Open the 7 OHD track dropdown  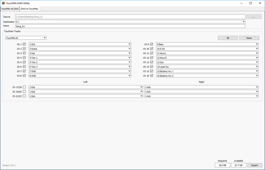tap(80, 71)
